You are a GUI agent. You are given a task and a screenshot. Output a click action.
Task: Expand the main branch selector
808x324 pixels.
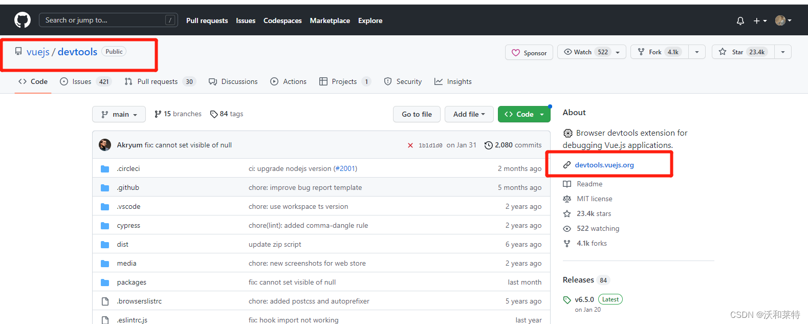click(119, 115)
